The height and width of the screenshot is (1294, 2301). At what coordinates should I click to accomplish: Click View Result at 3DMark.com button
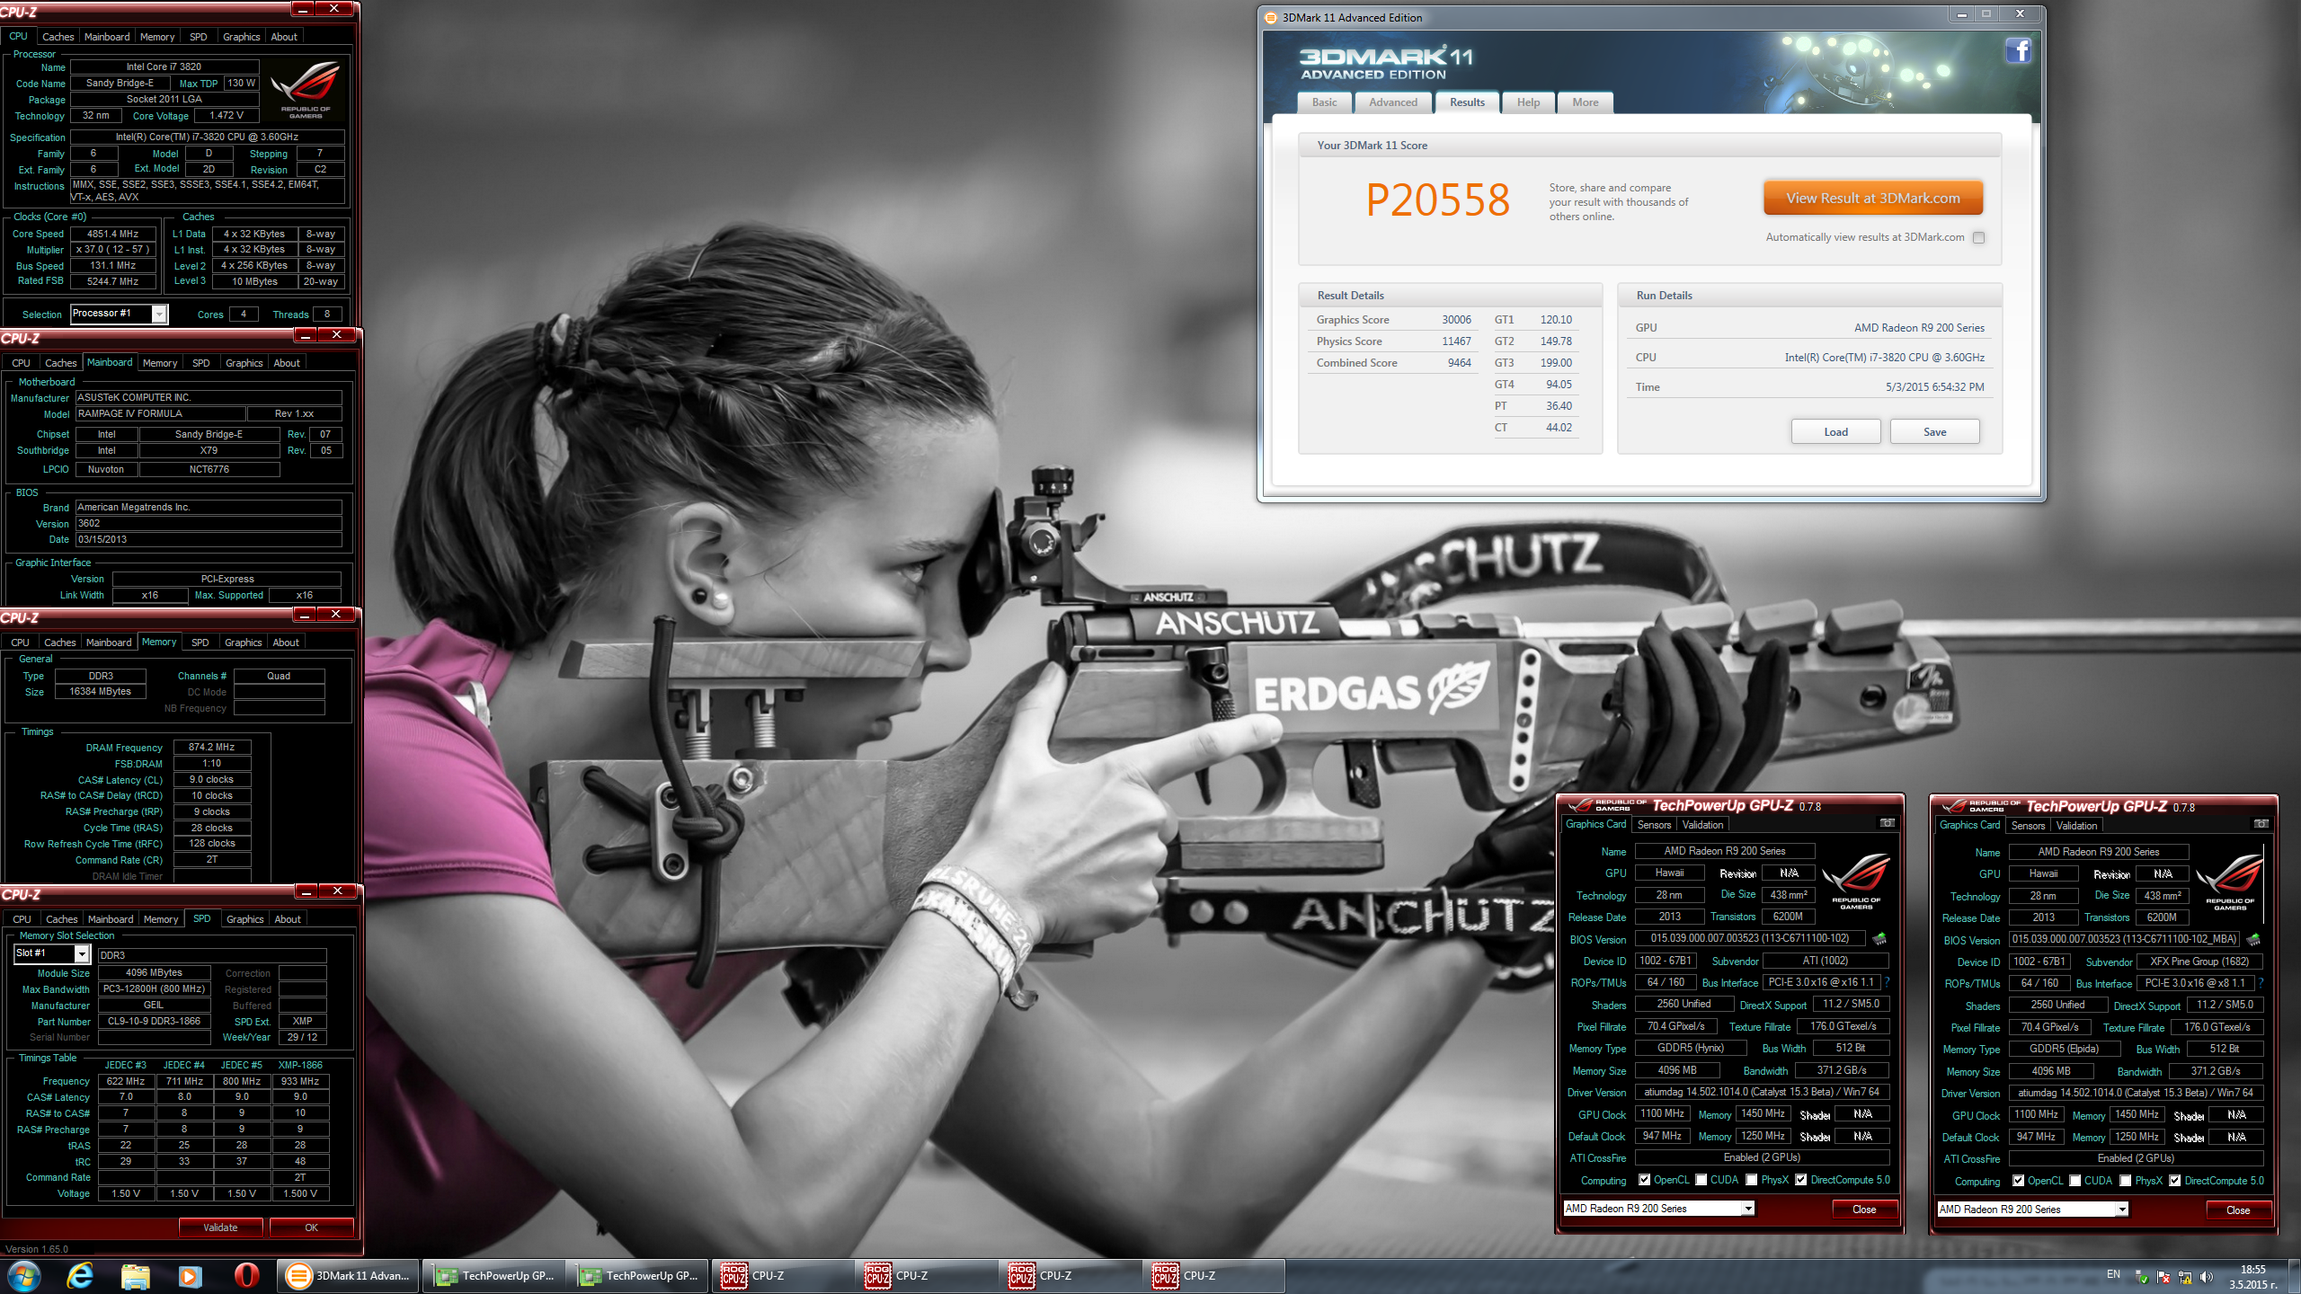tap(1872, 198)
